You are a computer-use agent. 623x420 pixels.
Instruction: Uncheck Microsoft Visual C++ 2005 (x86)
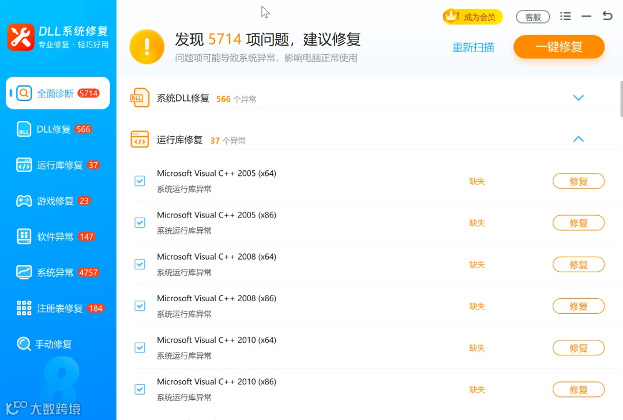coord(140,223)
